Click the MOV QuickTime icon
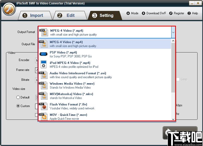This screenshot has height=146, width=203. [x=43, y=117]
